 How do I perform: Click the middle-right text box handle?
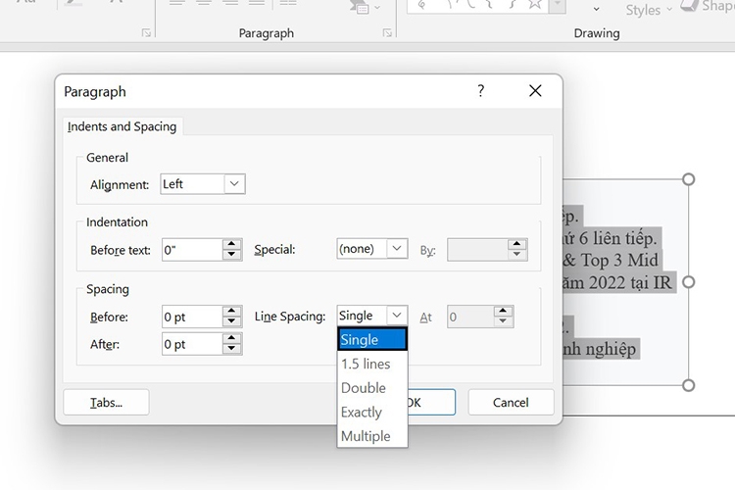689,282
